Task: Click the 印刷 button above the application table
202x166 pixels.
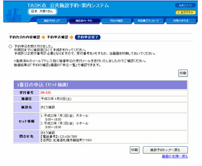Action: click(x=183, y=73)
